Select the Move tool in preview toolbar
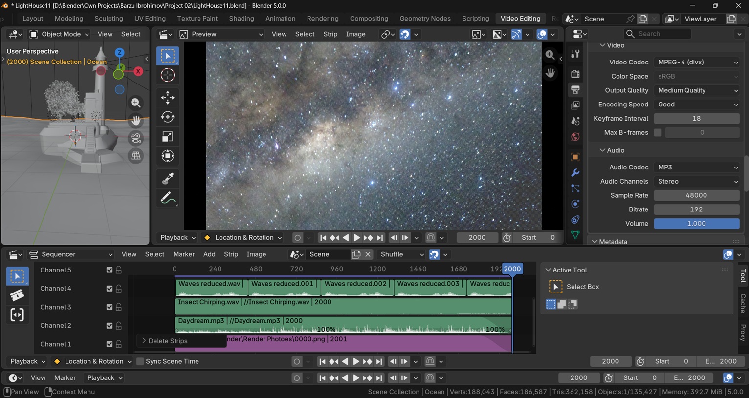This screenshot has width=749, height=398. 168,98
